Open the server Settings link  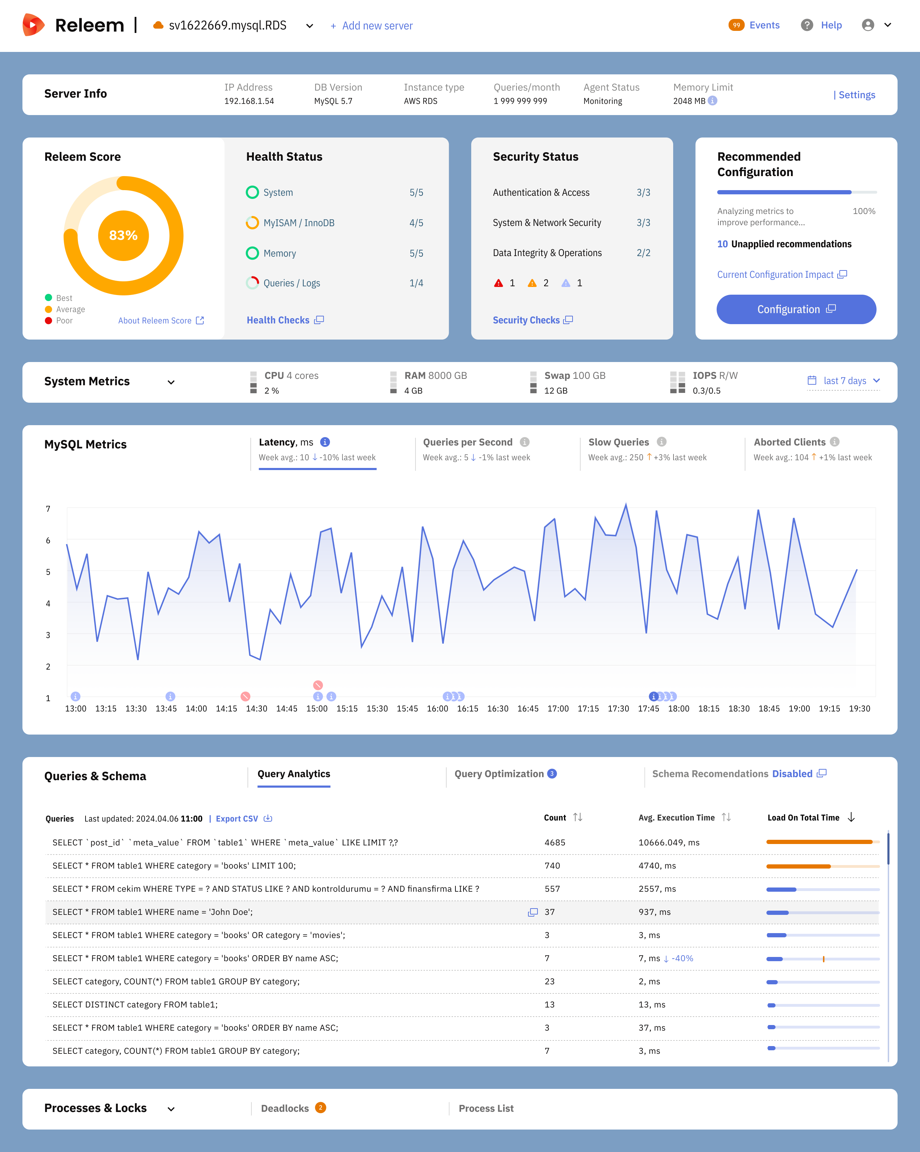pyautogui.click(x=857, y=95)
